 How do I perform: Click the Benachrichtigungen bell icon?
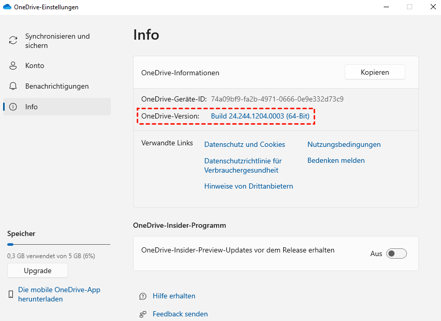click(x=13, y=86)
